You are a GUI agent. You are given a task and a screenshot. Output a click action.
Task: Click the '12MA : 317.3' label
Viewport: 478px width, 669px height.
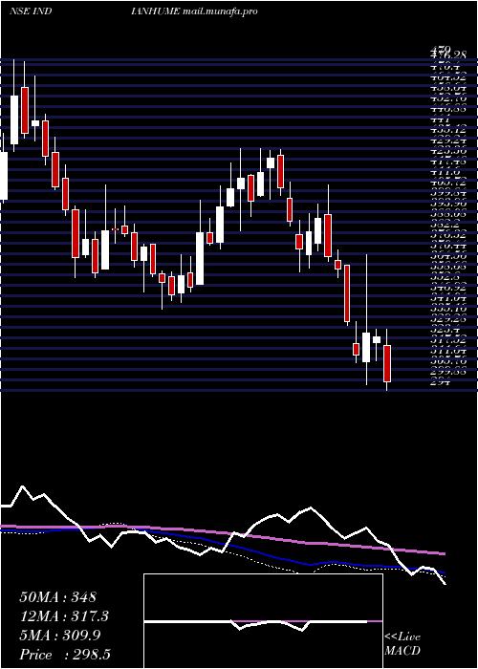[64, 616]
